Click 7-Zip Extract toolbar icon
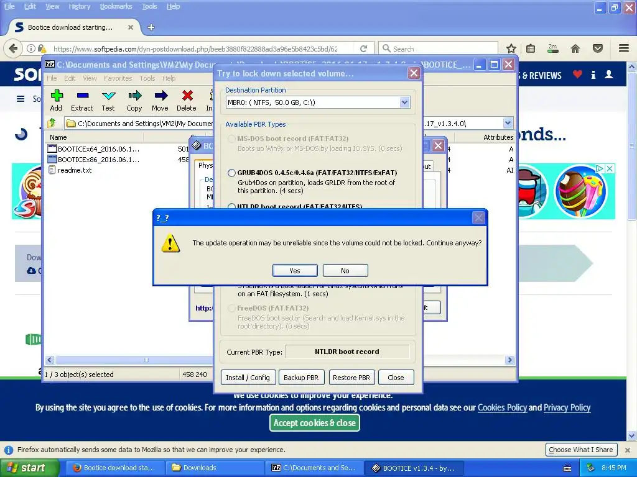This screenshot has height=477, width=637. tap(82, 101)
